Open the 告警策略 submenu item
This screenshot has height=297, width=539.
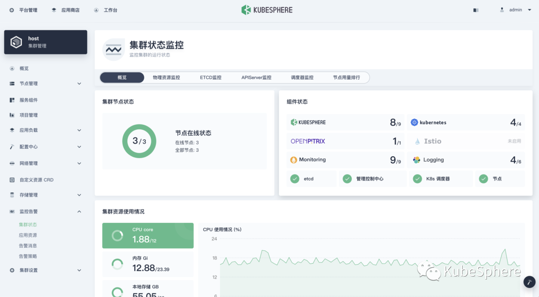pyautogui.click(x=28, y=256)
